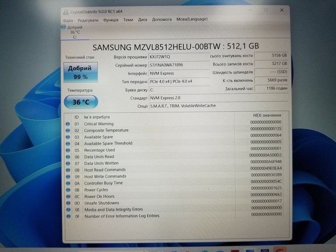The height and width of the screenshot is (252, 336).
Task: Click the host writes value 5217 GB
Action: (271, 63)
